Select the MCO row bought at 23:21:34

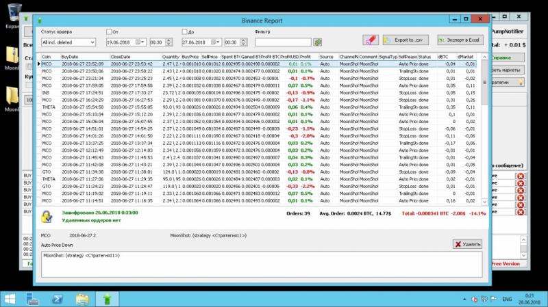click(258, 79)
